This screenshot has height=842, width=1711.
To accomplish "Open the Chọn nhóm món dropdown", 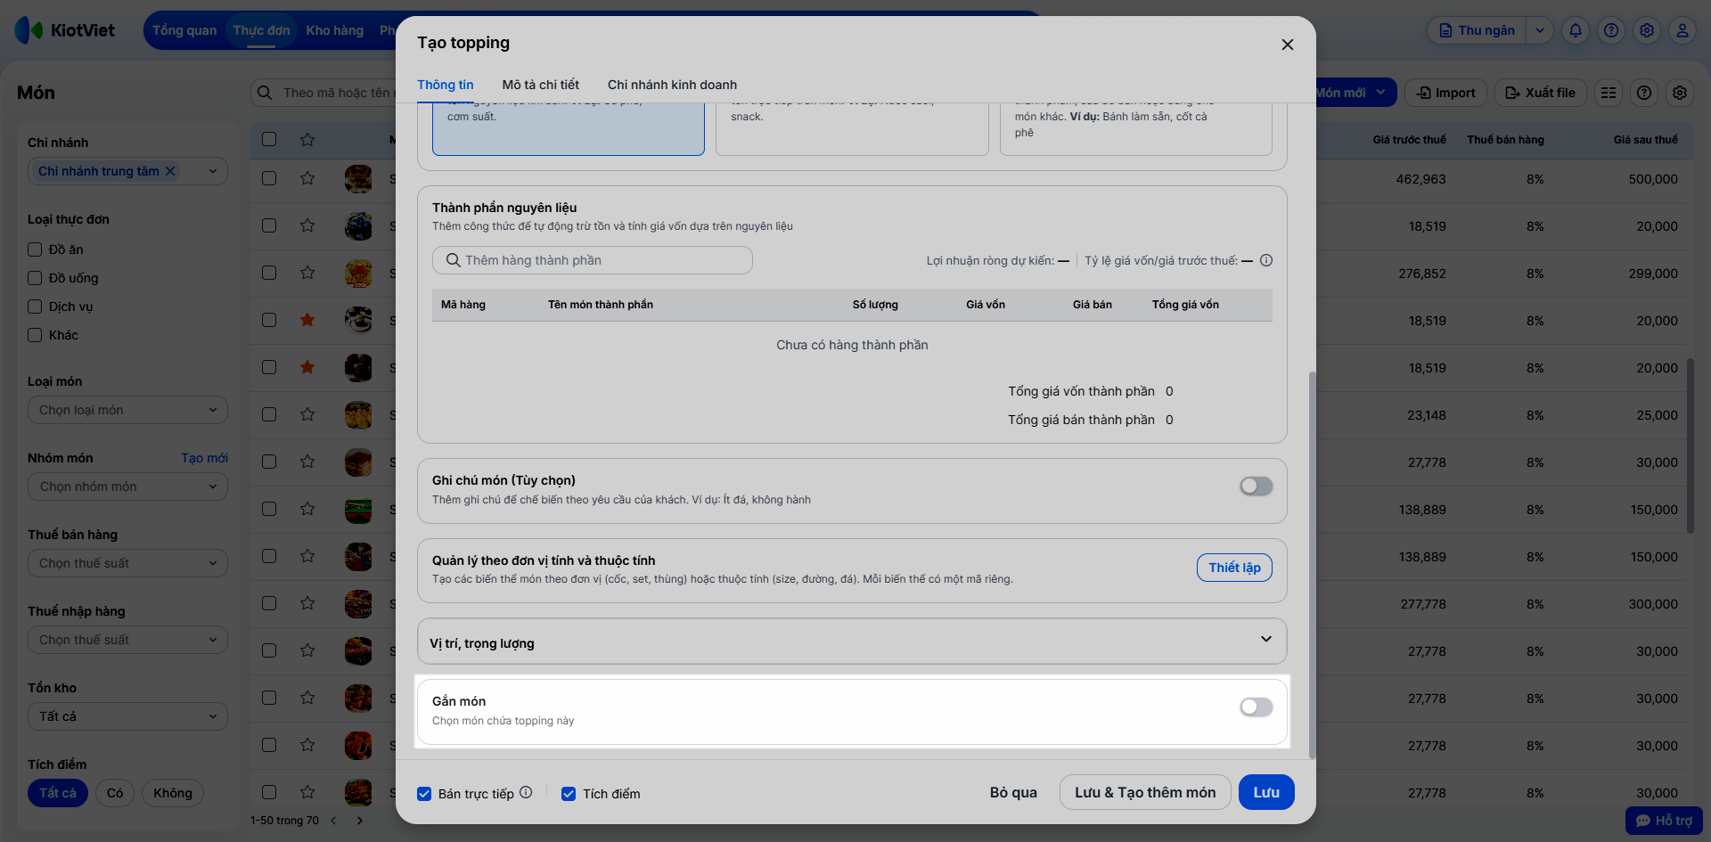I will 127,486.
